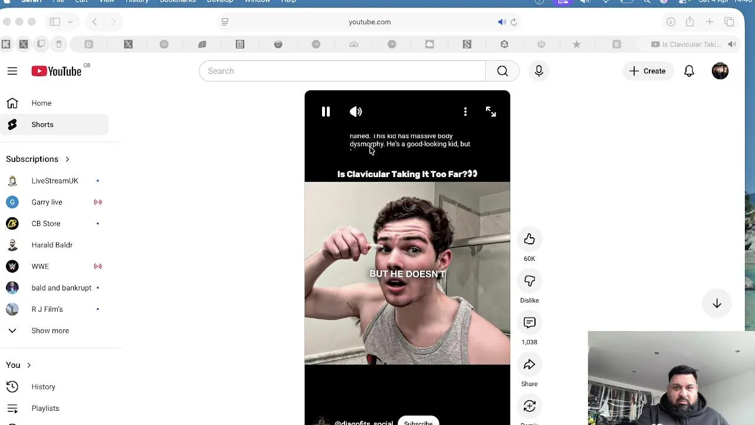
Task: Open the 1,038 comments
Action: (529, 323)
